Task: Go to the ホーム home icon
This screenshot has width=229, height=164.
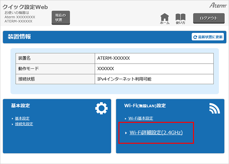Action: click(165, 19)
